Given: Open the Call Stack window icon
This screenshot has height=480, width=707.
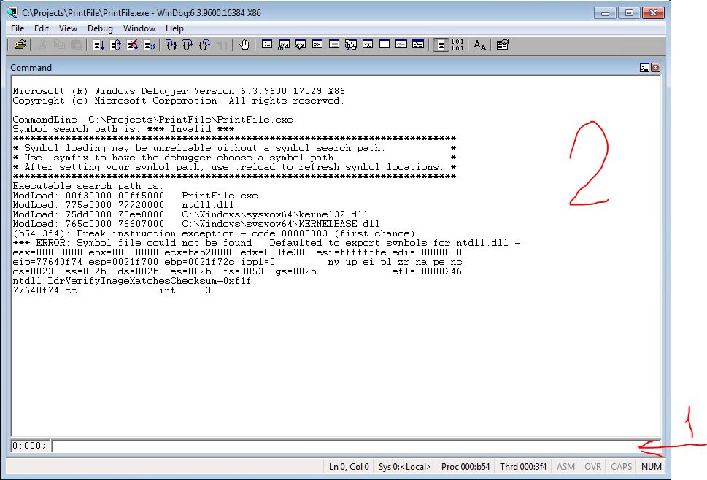Looking at the screenshot, I should pos(351,44).
